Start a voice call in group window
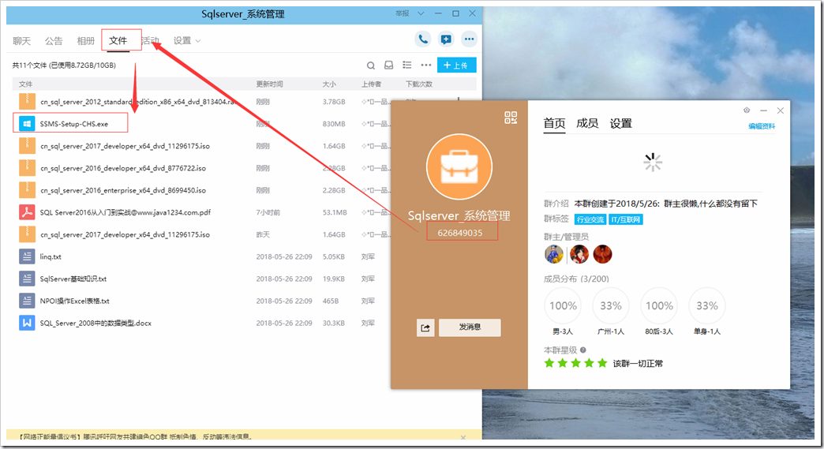Screen dimensions: 824x449 tap(422, 39)
